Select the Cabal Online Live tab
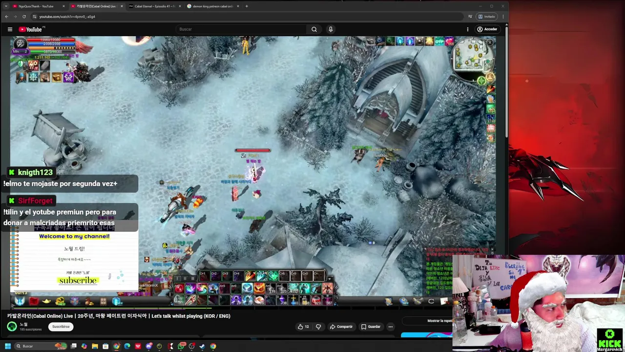 pos(96,6)
